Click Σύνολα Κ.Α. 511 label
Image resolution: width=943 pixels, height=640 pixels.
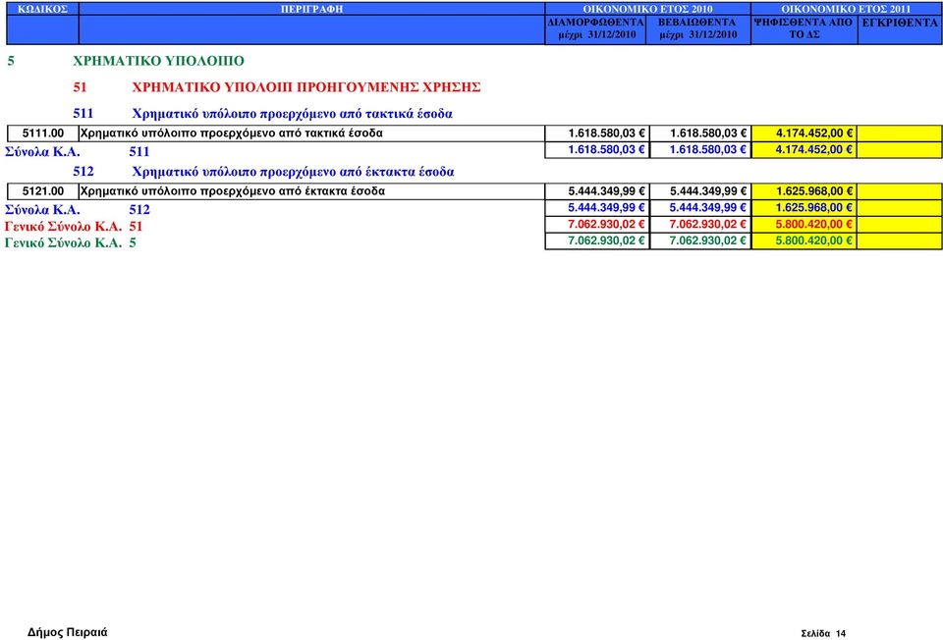pos(77,152)
